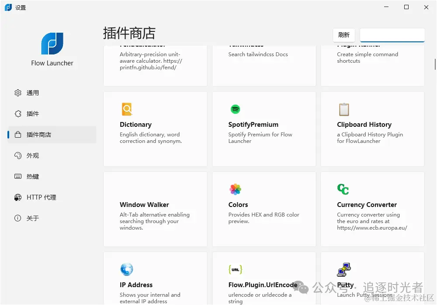Click 'English dictionary, word correction' description
This screenshot has height=305, width=437.
(x=150, y=138)
